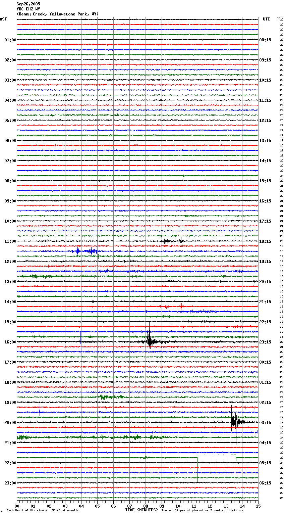Click the blue spike on trace below 19:00
The height and width of the screenshot is (515, 285).
39,410
